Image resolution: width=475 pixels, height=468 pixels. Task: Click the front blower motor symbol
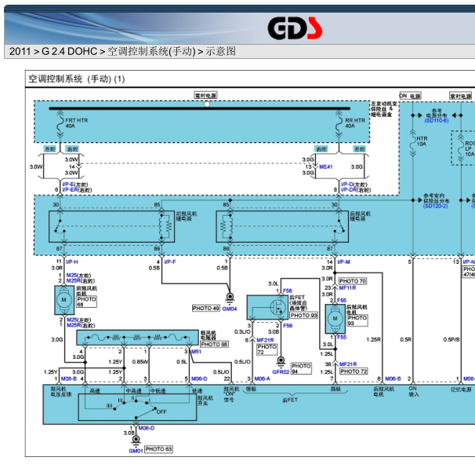click(64, 300)
